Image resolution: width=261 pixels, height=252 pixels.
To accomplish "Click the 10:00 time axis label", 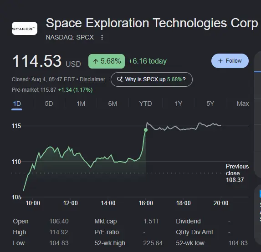I will pyautogui.click(x=33, y=203).
